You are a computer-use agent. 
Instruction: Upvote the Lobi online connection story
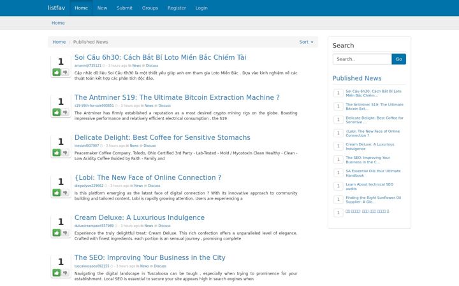tap(57, 193)
